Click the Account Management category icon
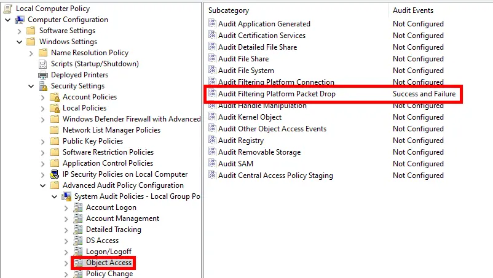 click(x=78, y=218)
